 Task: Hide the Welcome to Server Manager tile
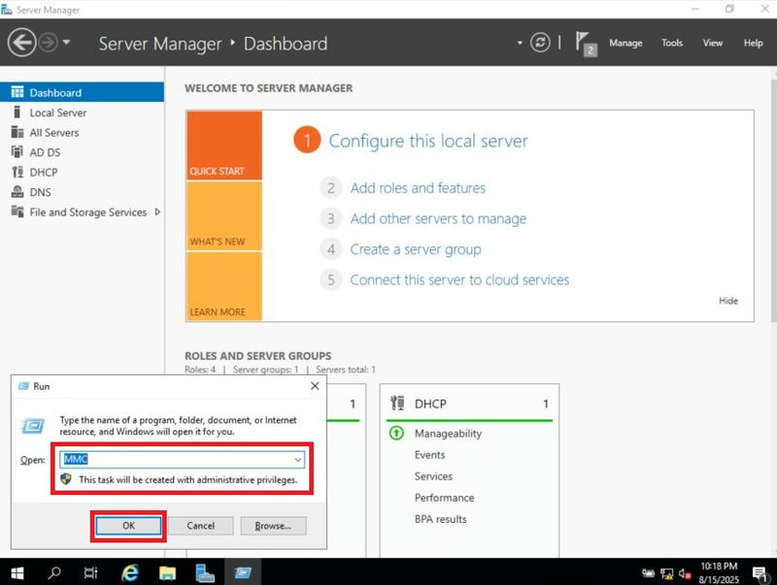pyautogui.click(x=727, y=301)
